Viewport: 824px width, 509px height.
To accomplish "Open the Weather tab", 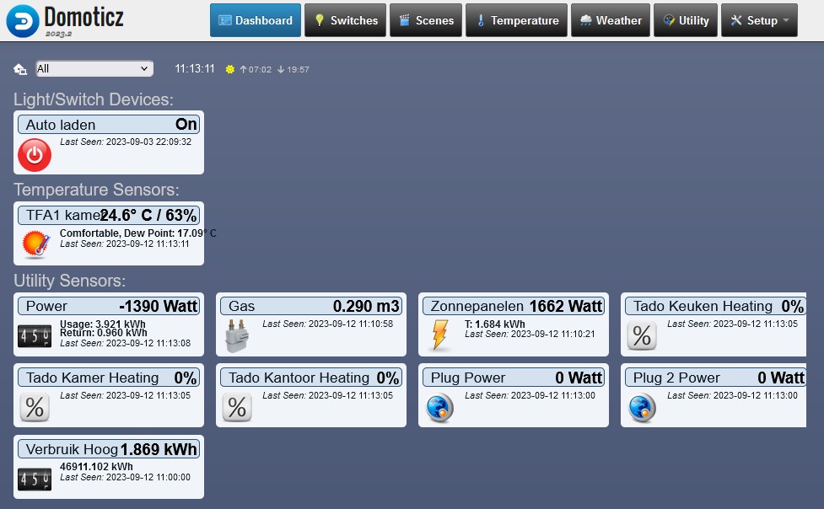I will click(x=611, y=20).
